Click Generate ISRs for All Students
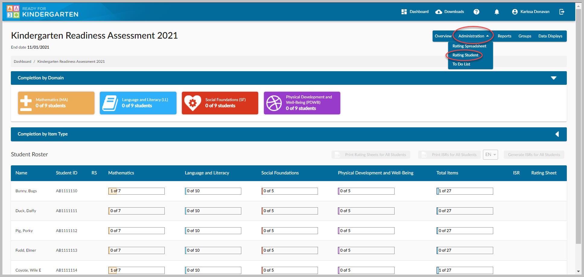 pos(534,154)
